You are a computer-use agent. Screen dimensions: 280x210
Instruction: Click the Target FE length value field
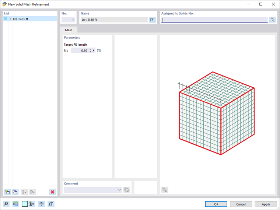(80, 50)
